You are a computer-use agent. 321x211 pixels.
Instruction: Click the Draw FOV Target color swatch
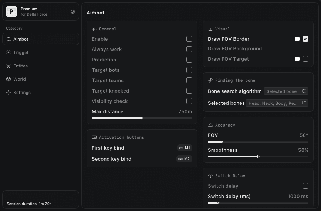point(297,59)
